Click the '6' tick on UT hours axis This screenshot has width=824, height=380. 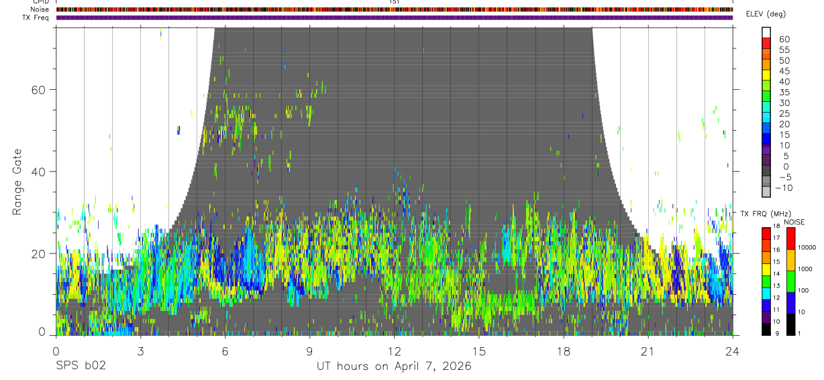225,351
